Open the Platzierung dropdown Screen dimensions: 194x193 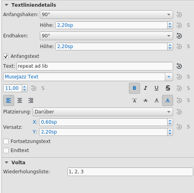(x=103, y=112)
